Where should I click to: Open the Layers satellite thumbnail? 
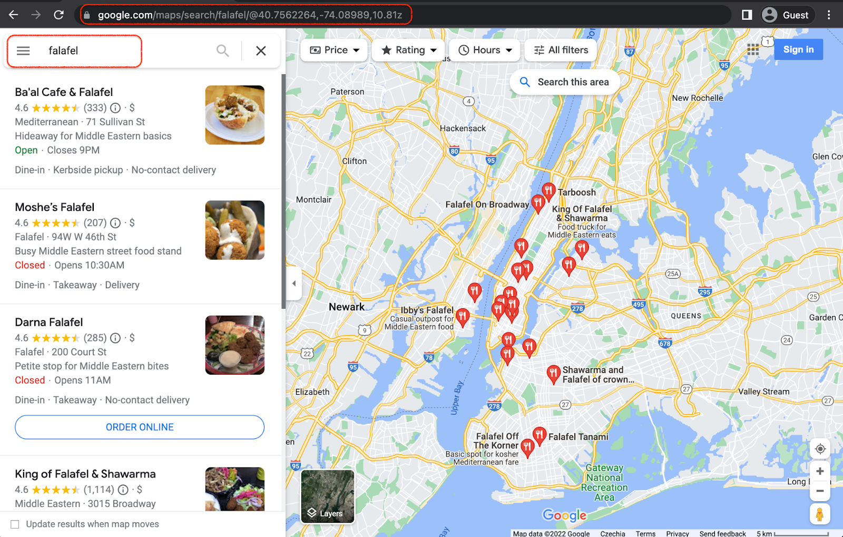328,496
